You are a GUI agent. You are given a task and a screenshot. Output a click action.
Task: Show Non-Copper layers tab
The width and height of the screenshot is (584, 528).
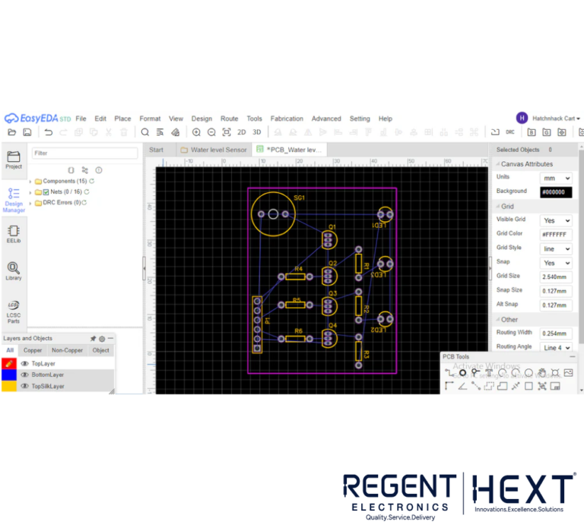(x=67, y=350)
